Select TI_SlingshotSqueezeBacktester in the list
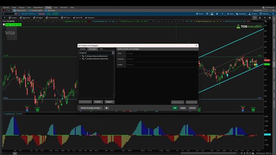 pyautogui.click(x=96, y=56)
